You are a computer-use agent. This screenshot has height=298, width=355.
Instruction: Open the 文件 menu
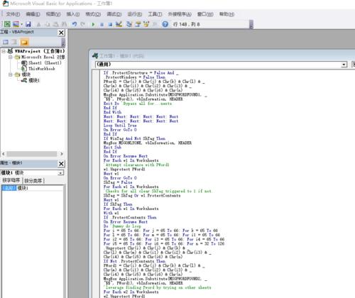(x=13, y=14)
